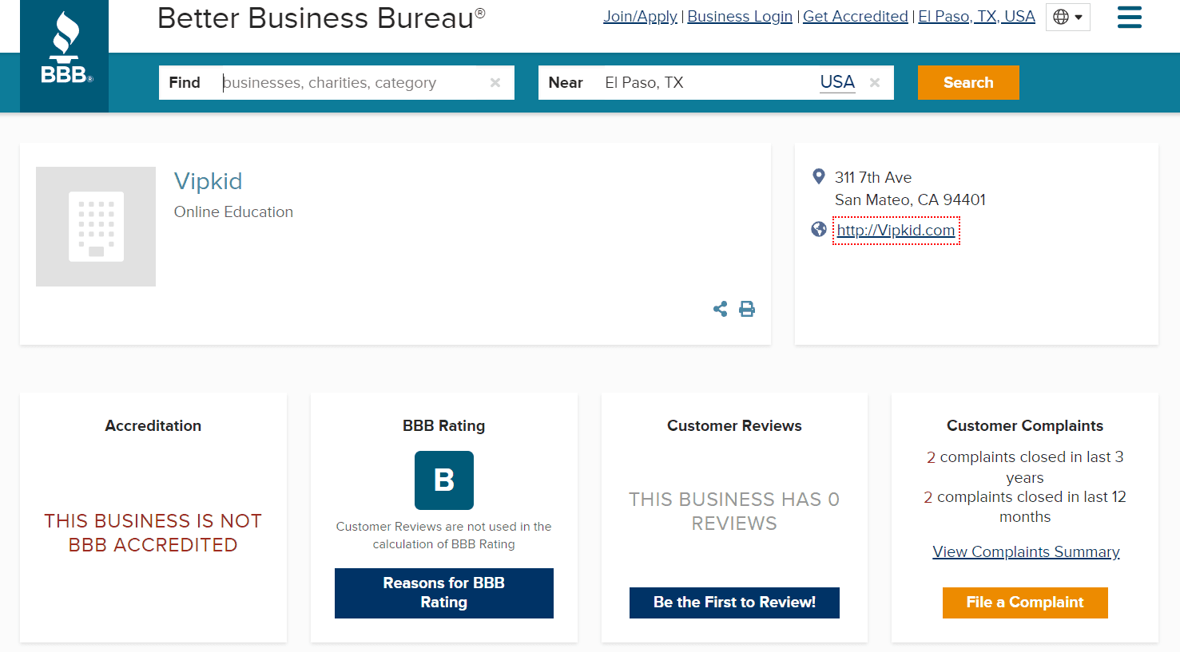Open the Business Login link
The height and width of the screenshot is (652, 1180).
click(x=740, y=16)
